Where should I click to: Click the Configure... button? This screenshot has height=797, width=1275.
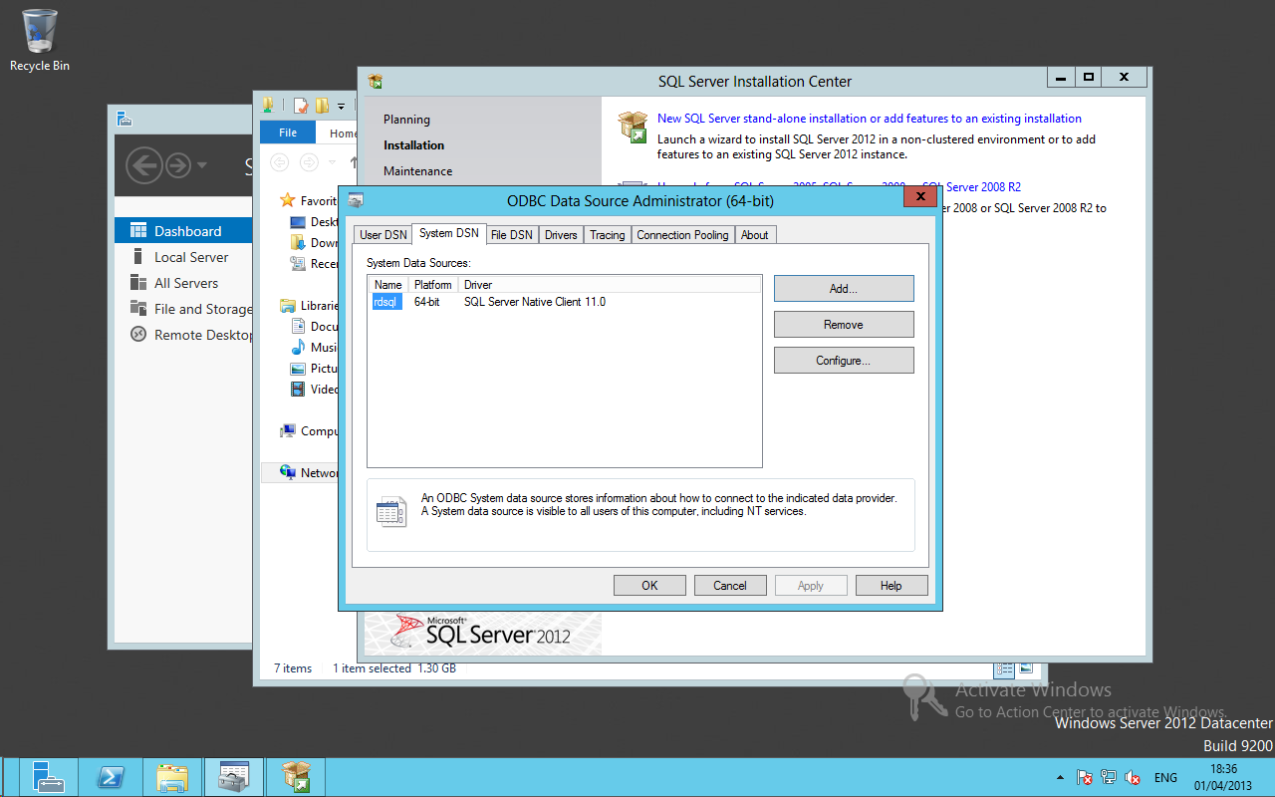pos(844,361)
